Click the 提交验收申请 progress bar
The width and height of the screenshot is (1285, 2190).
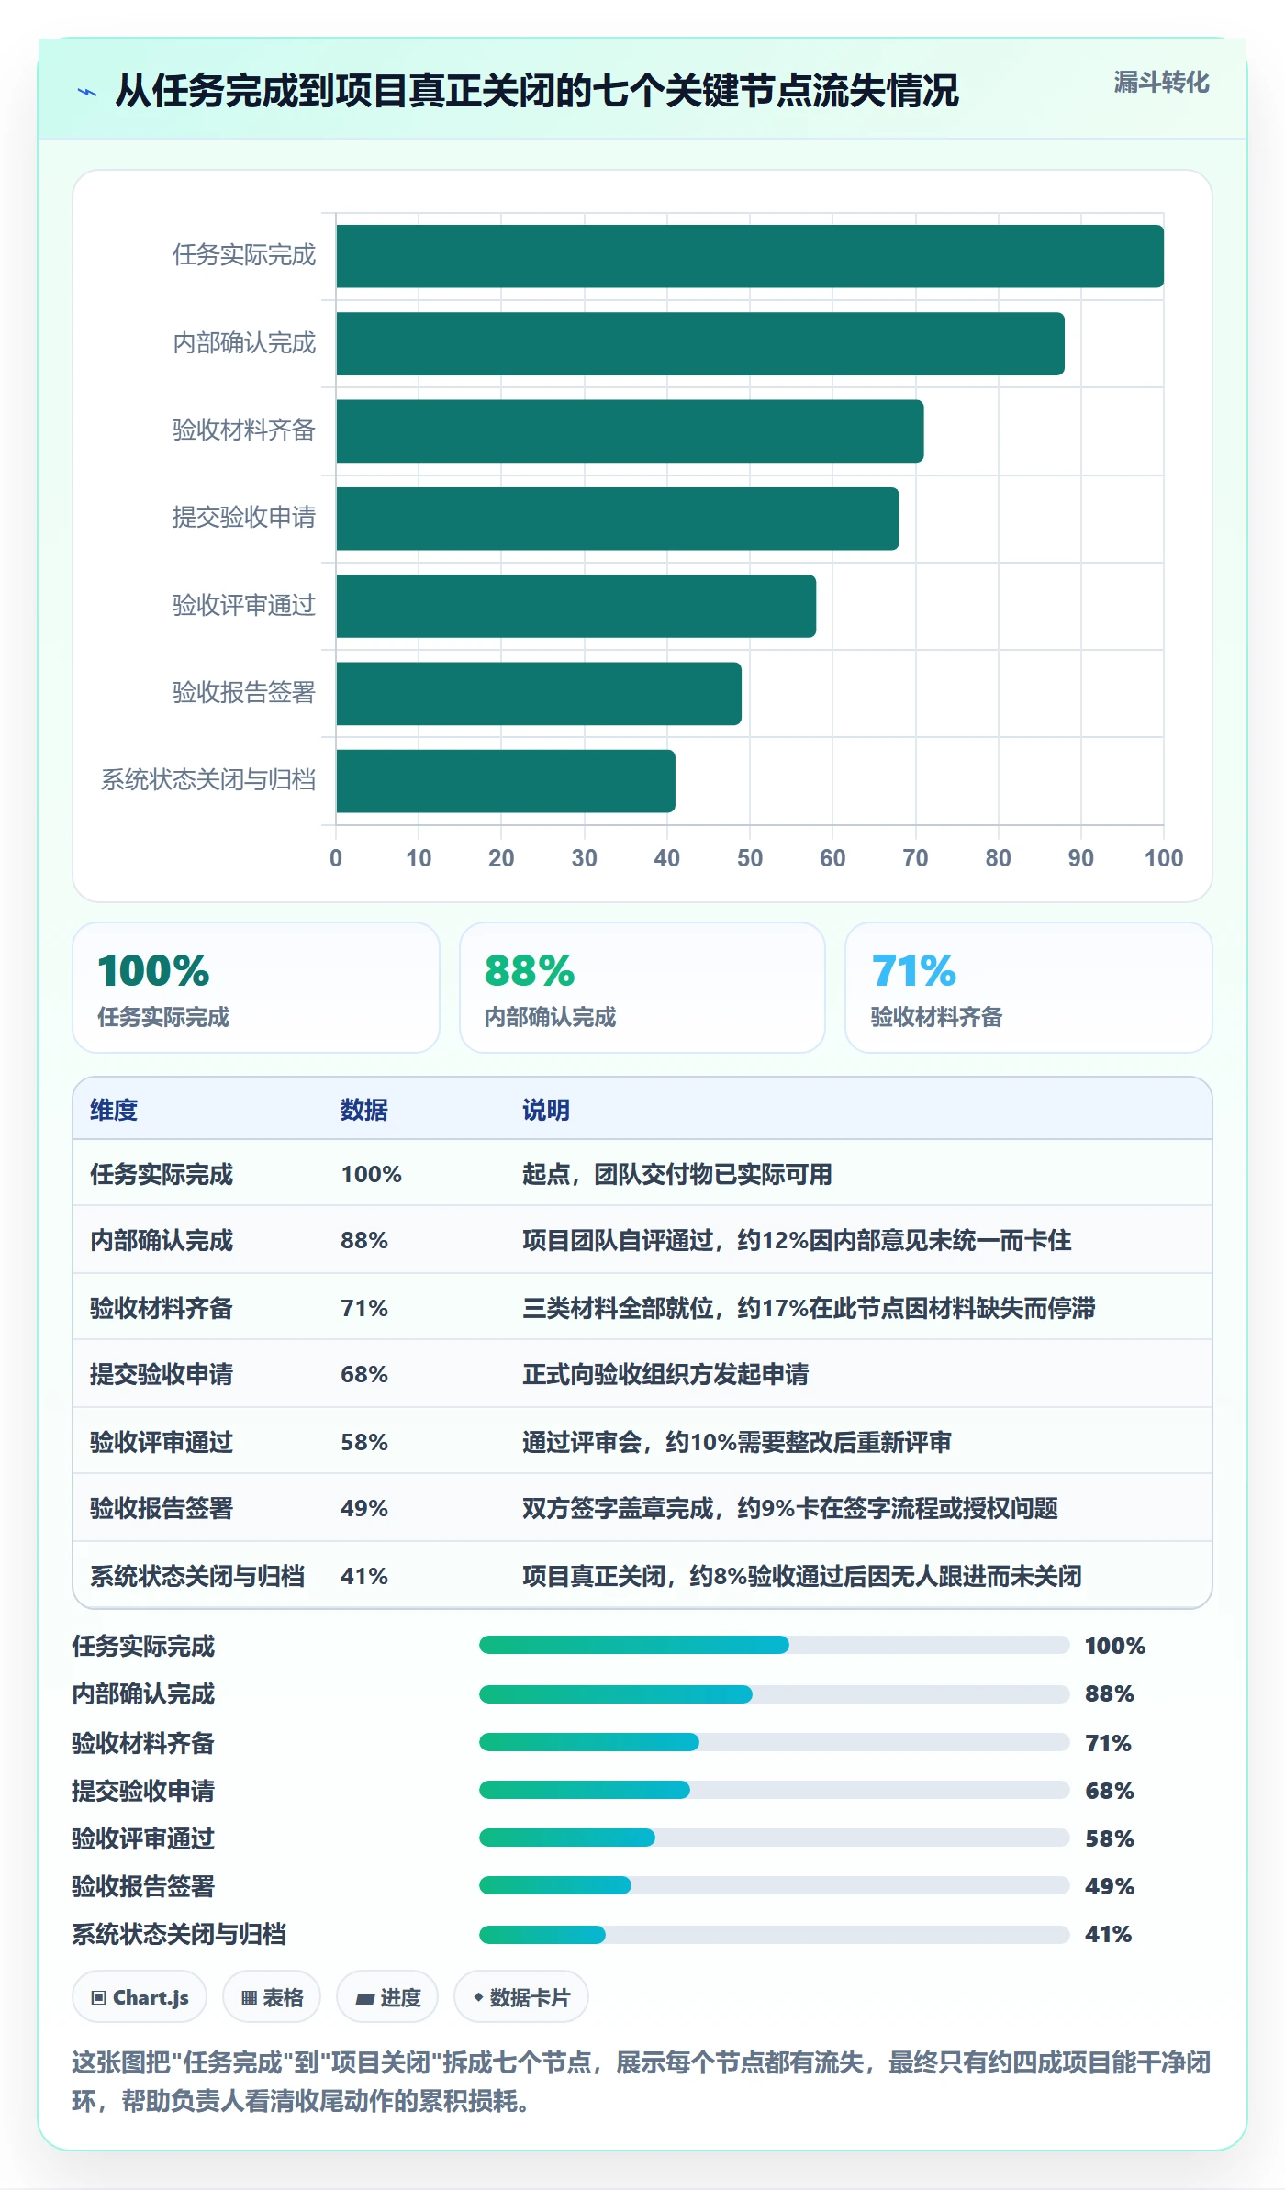(x=774, y=1790)
